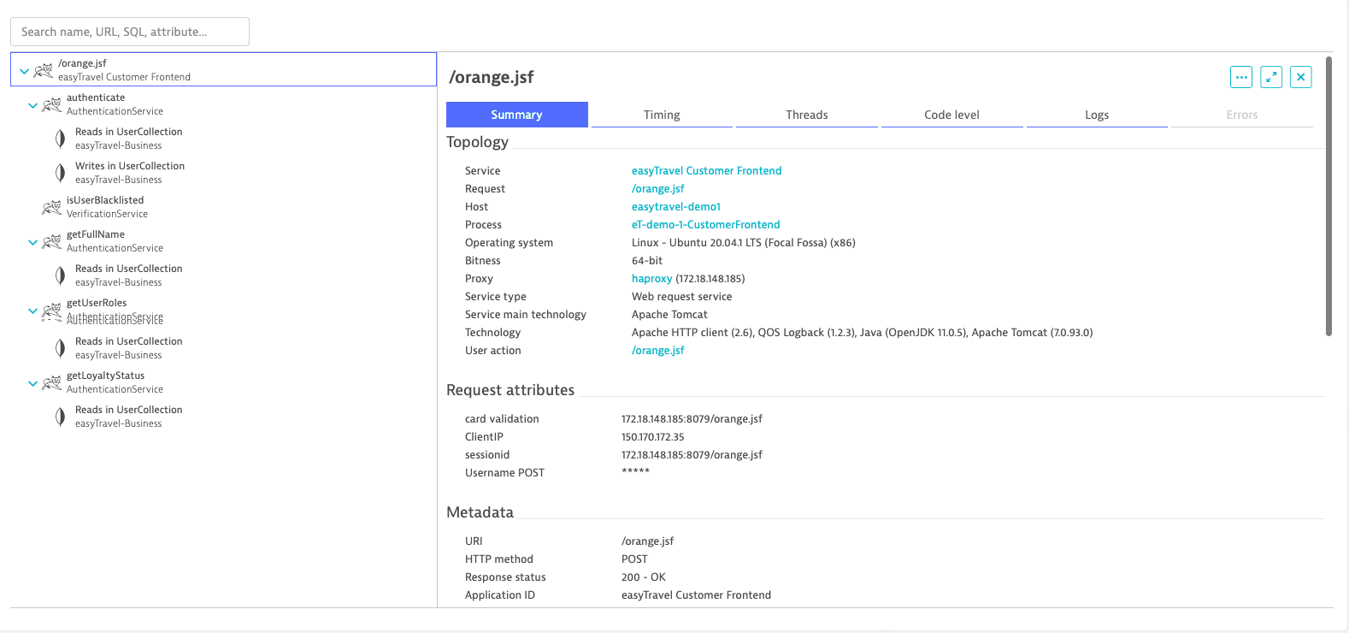This screenshot has width=1349, height=633.
Task: Collapse the getUserRoles node
Action: (32, 311)
